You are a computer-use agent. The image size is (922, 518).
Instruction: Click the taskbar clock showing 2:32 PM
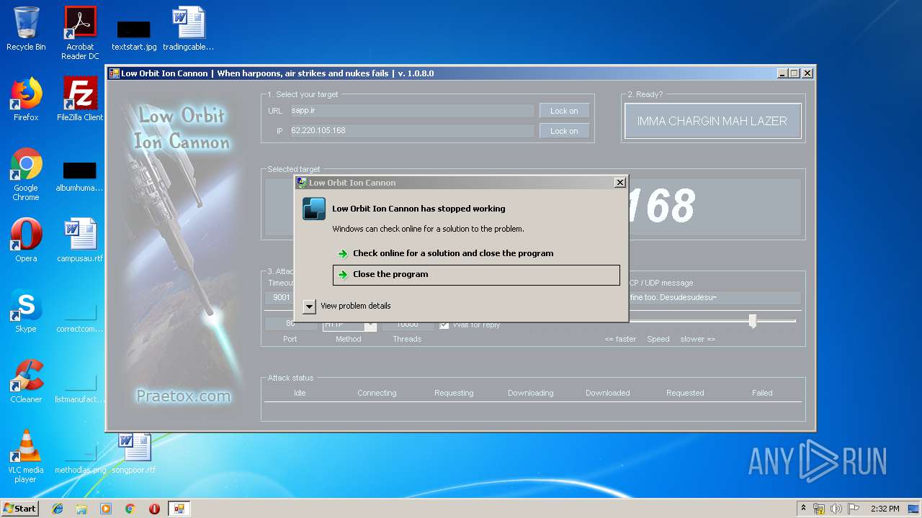885,509
